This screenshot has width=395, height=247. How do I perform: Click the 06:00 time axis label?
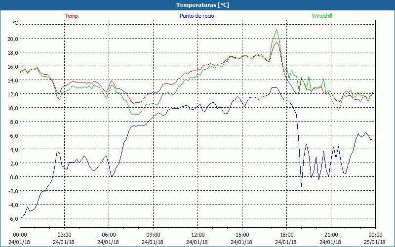pyautogui.click(x=109, y=235)
